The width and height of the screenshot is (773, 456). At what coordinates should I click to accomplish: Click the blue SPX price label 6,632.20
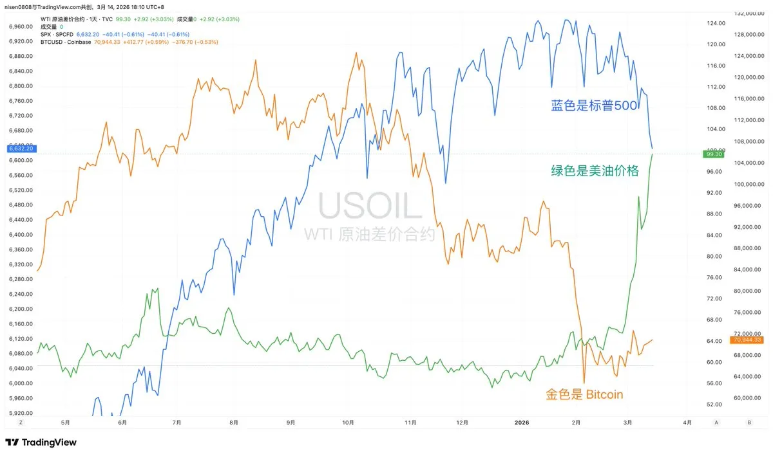tap(20, 149)
